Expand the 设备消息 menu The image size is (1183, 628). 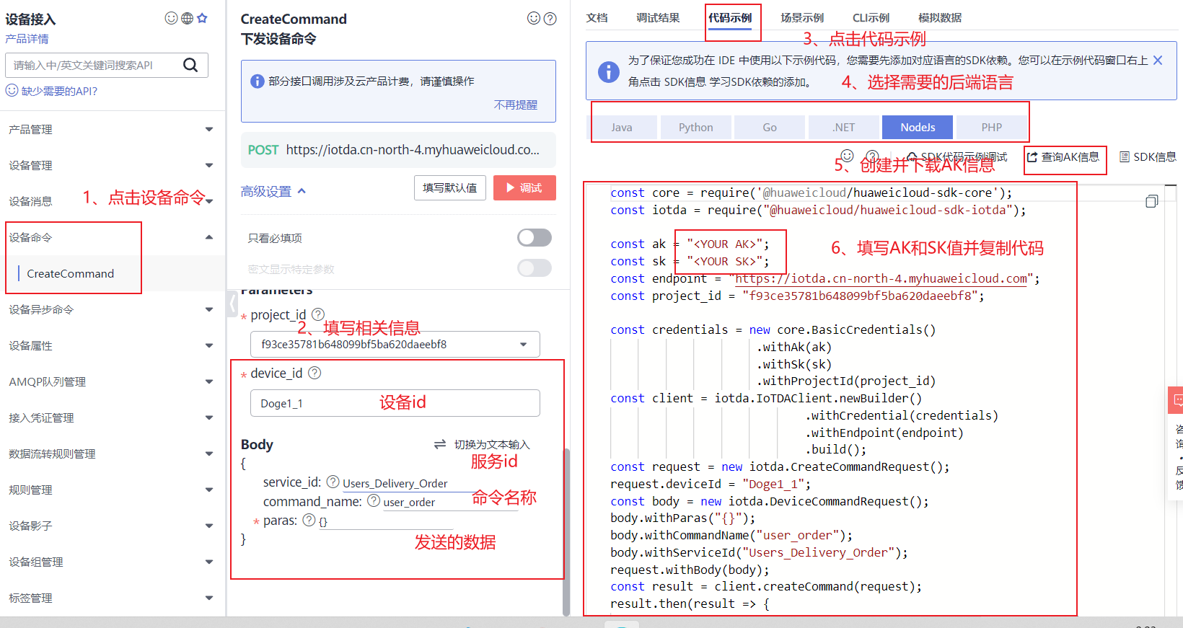pos(113,201)
